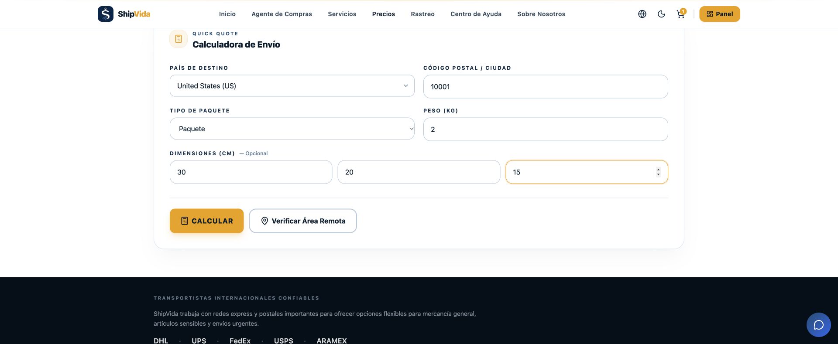Open Centro de Ayuda
Screen dimensions: 838x344
(476, 14)
